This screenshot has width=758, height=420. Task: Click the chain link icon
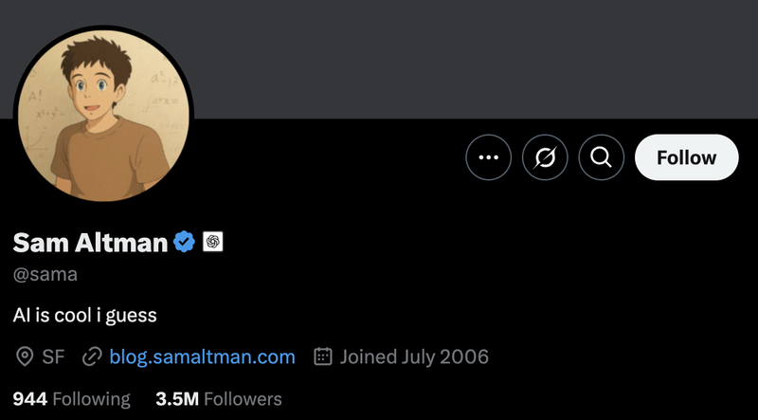pos(92,357)
